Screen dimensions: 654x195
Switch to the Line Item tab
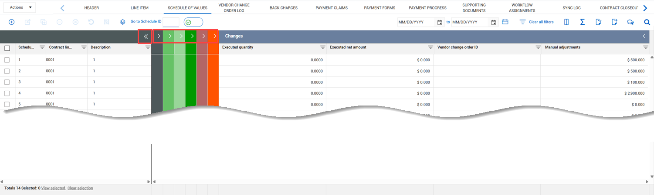139,8
